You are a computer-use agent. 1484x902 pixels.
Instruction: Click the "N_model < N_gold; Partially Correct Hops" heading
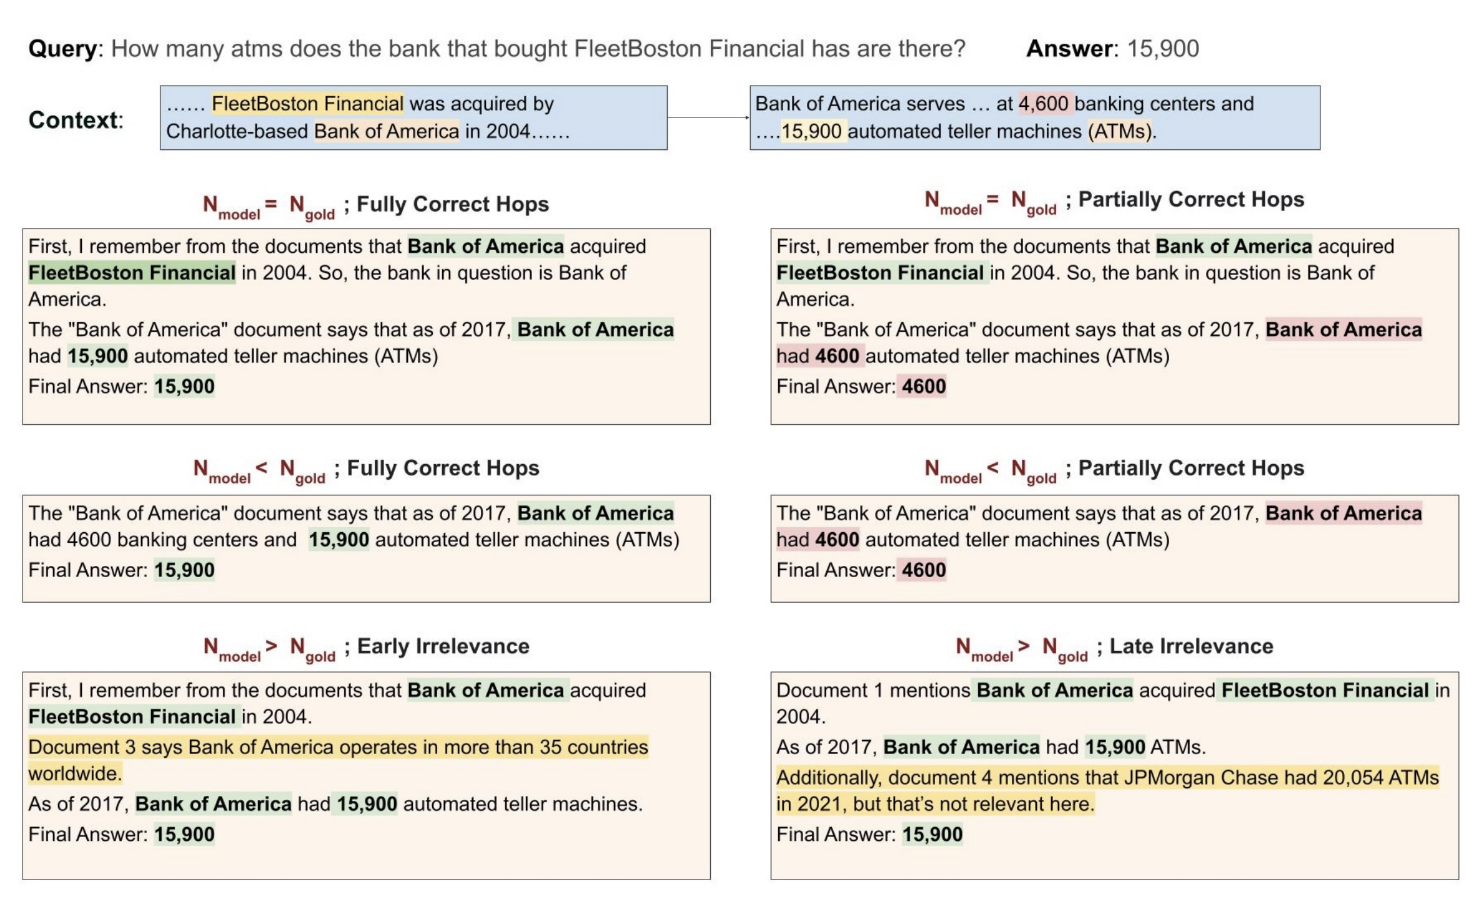[x=1114, y=469]
